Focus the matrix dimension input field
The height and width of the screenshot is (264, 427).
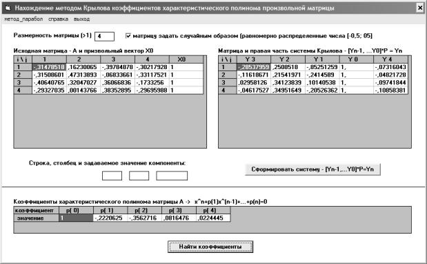104,36
